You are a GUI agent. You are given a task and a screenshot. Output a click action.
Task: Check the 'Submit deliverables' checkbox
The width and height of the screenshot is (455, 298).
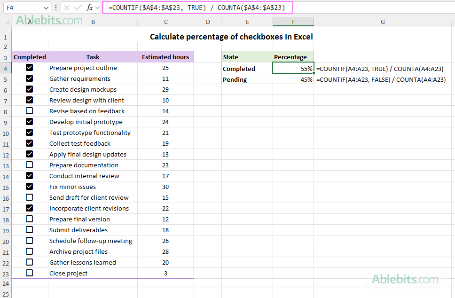click(29, 229)
